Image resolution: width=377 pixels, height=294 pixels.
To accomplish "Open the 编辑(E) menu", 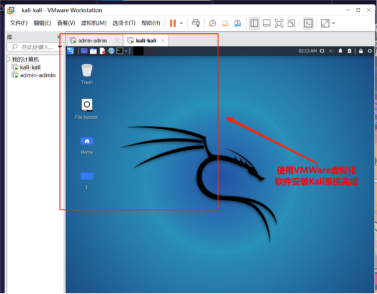I will 42,23.
